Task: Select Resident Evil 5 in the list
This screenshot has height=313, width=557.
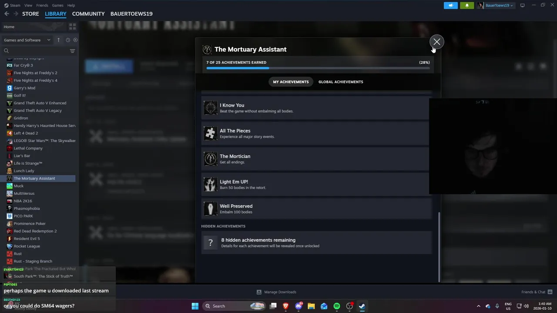Action: [23, 239]
